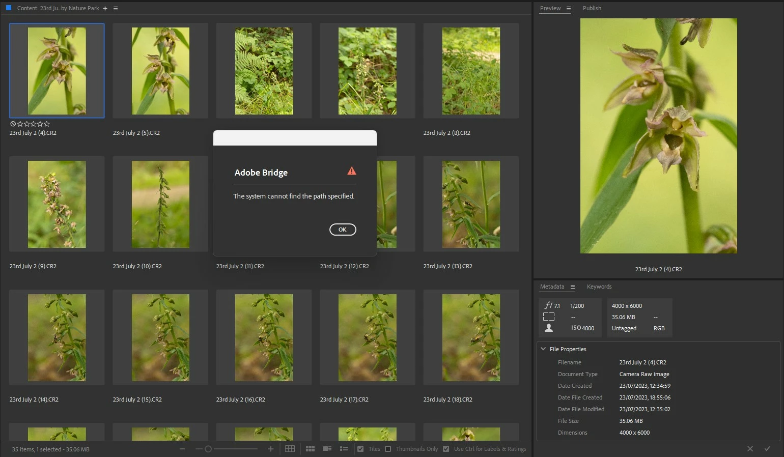Click the apply checkmark icon in the metadata panel
The height and width of the screenshot is (457, 784).
(x=767, y=448)
